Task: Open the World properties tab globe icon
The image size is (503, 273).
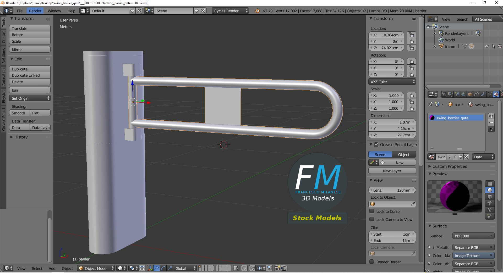Action: point(463,94)
